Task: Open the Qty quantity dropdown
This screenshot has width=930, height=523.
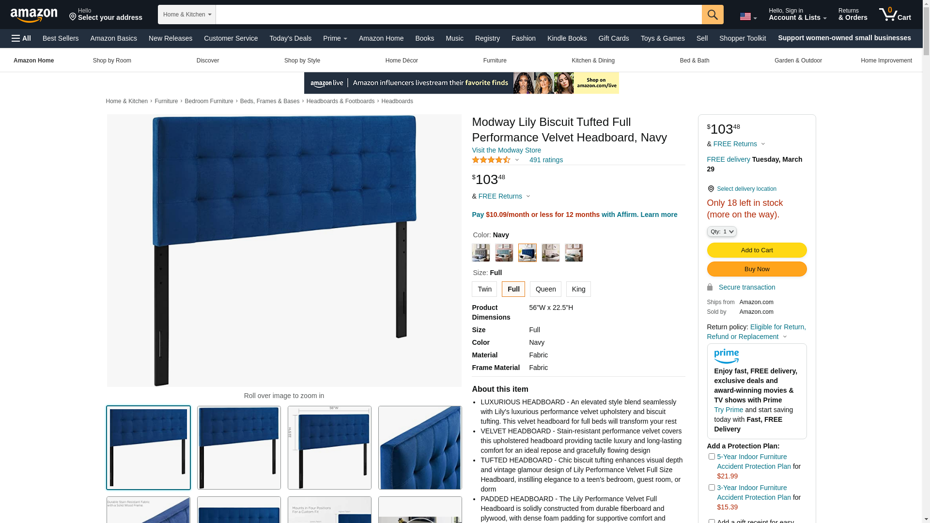Action: coord(722,231)
